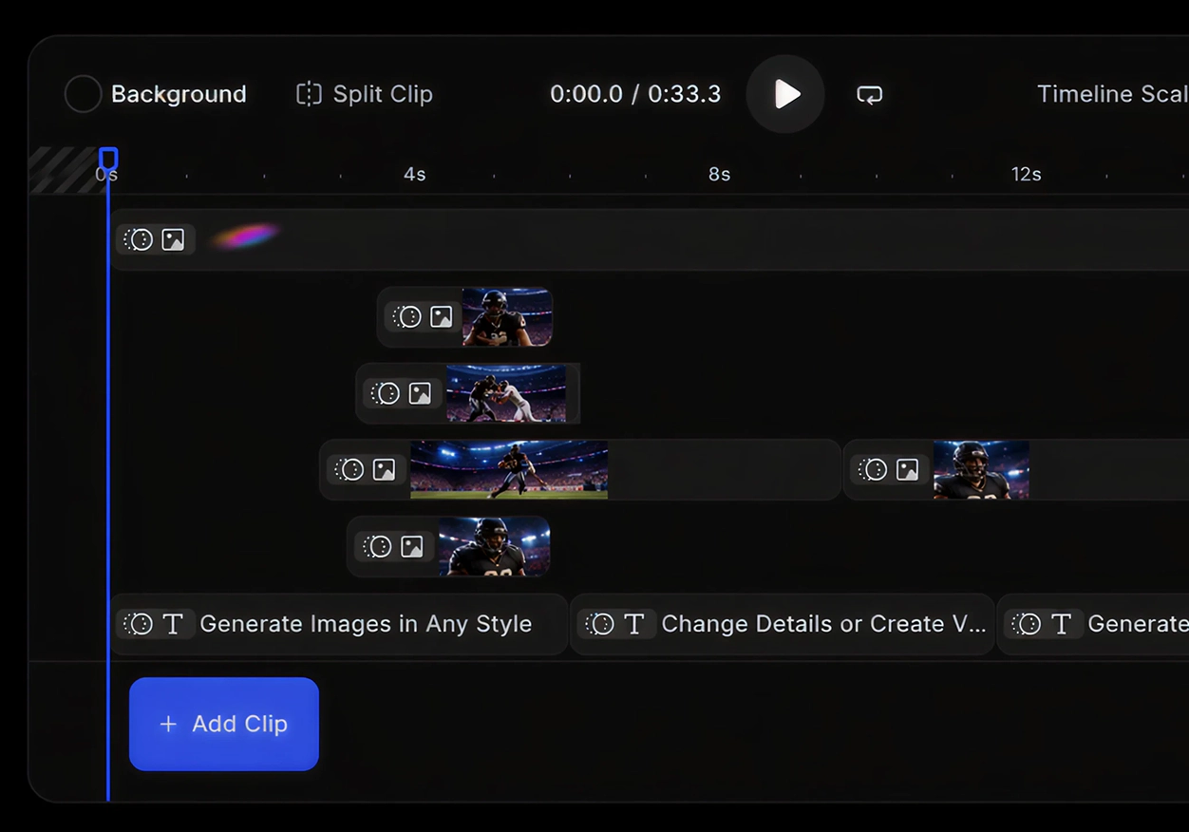
Task: Click image icon on the clip starting near 10s
Action: tap(908, 469)
